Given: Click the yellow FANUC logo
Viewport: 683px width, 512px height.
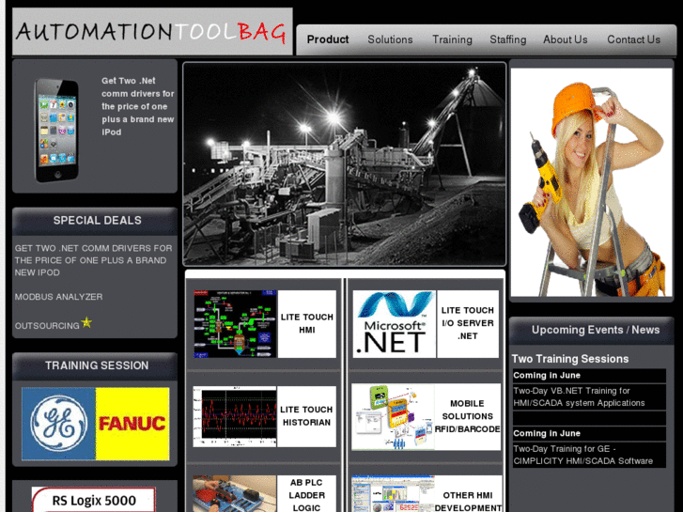Looking at the screenshot, I should click(132, 424).
